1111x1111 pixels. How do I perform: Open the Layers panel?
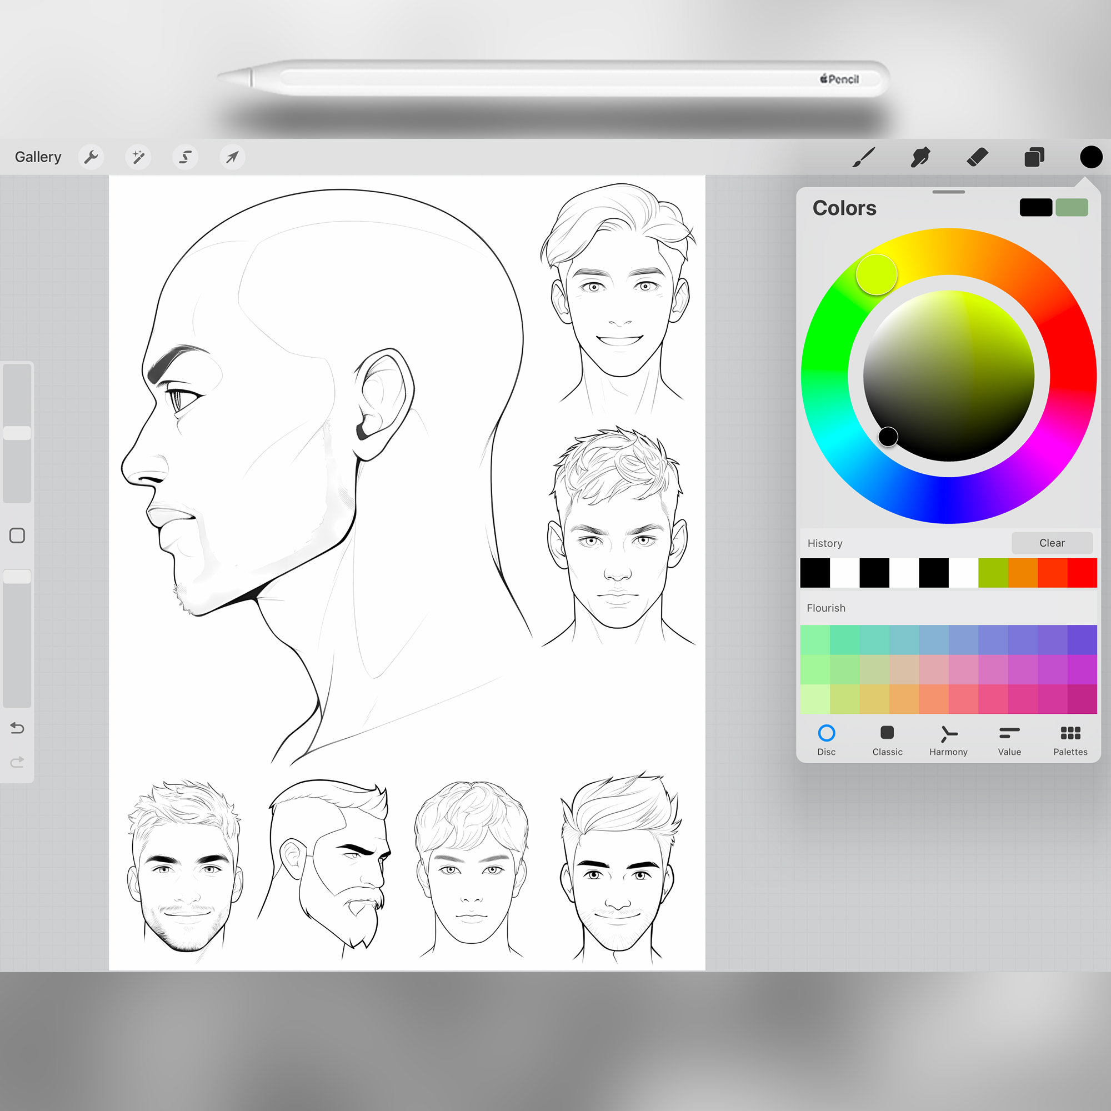click(x=1034, y=157)
